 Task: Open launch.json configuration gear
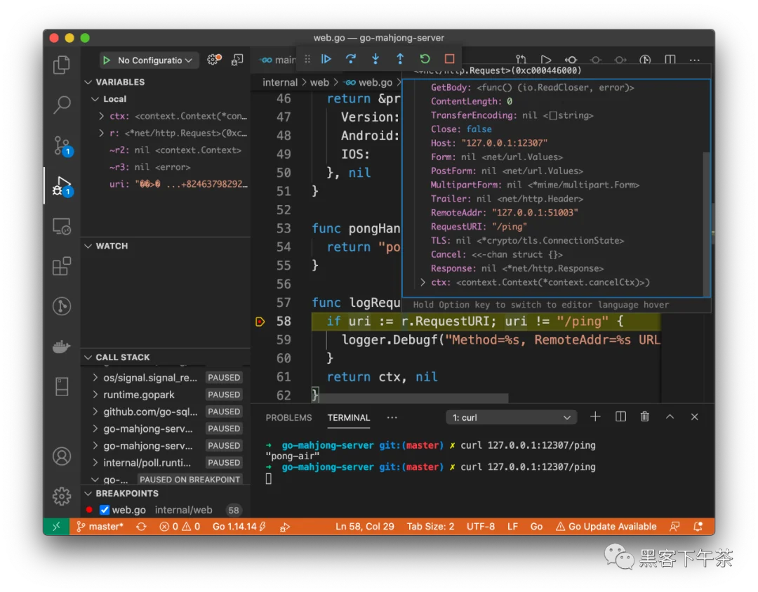tap(214, 60)
